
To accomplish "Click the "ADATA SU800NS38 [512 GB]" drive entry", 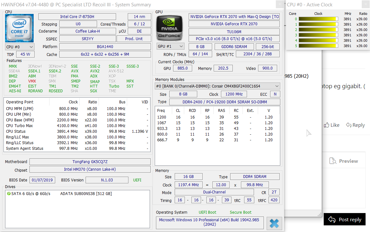I will pyautogui.click(x=86, y=194).
